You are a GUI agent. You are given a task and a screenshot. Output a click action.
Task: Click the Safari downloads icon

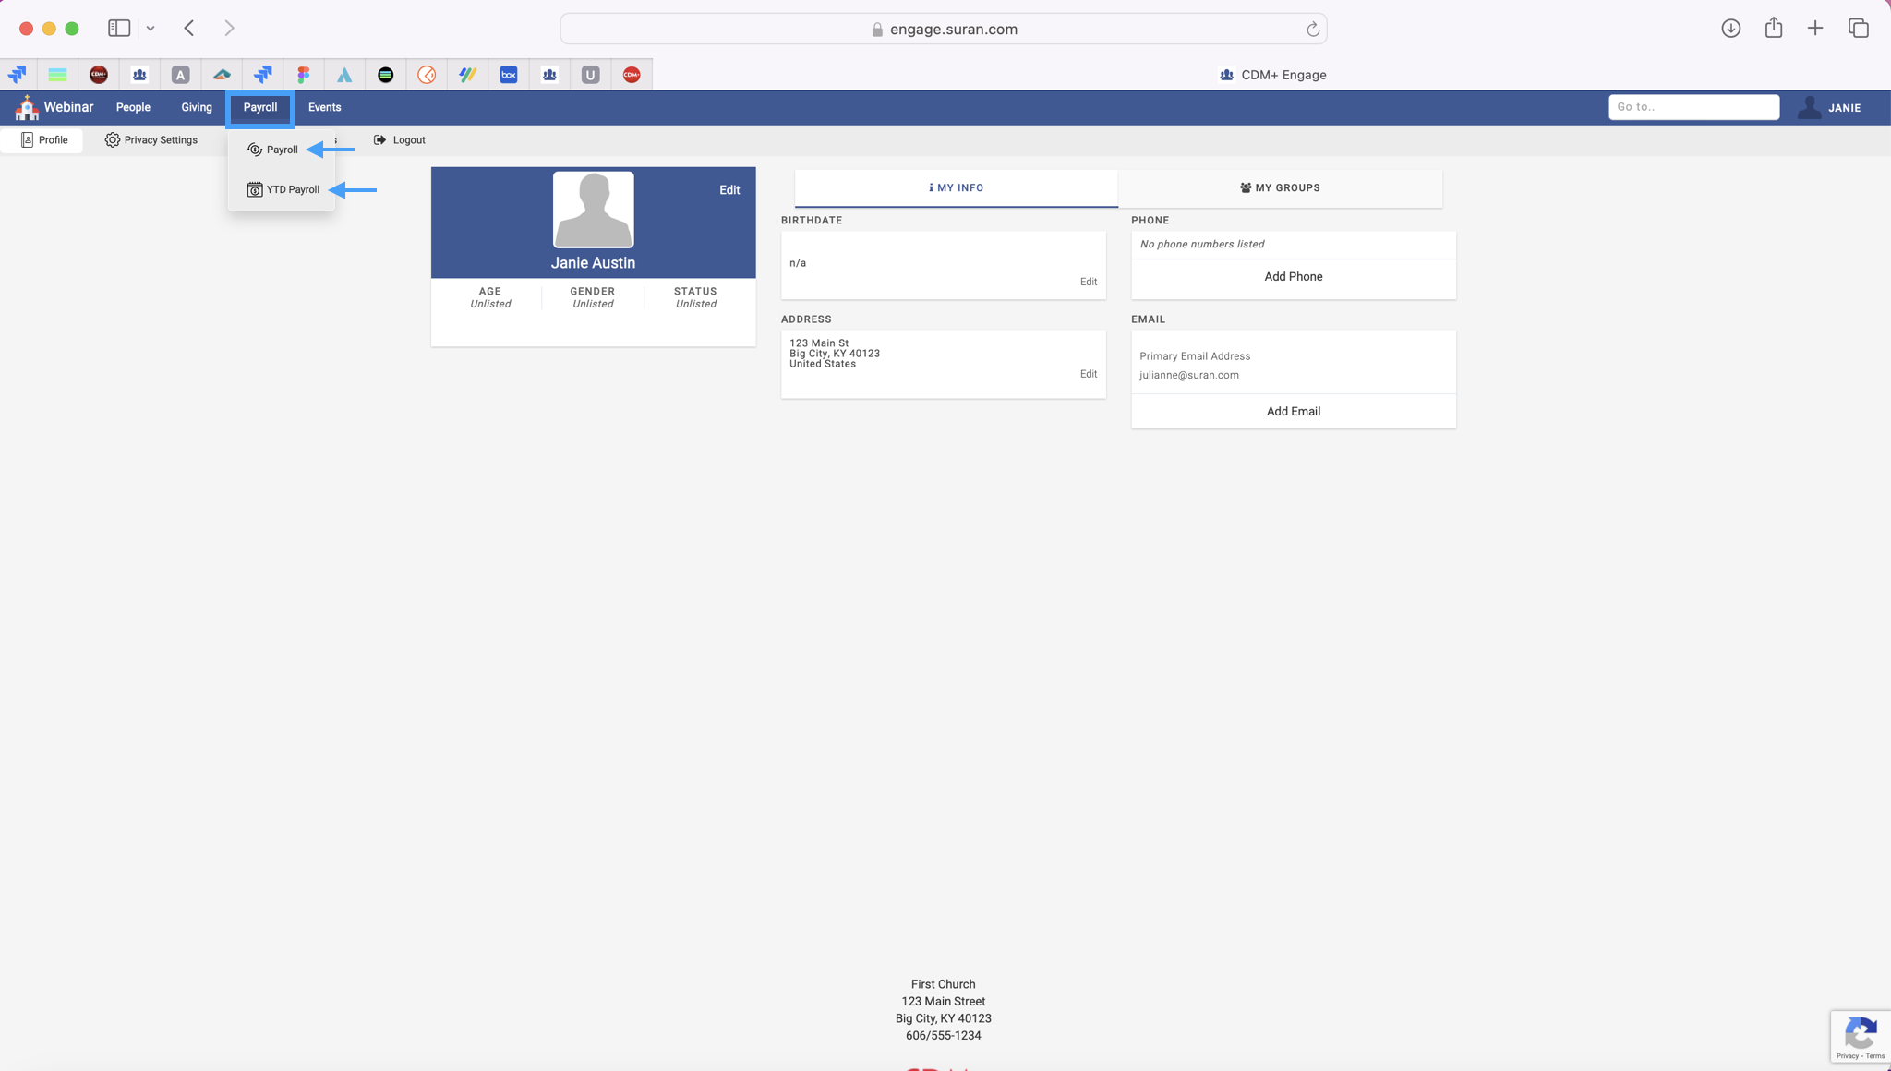(1731, 29)
